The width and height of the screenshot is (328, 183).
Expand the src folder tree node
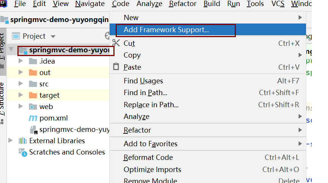tap(21, 84)
